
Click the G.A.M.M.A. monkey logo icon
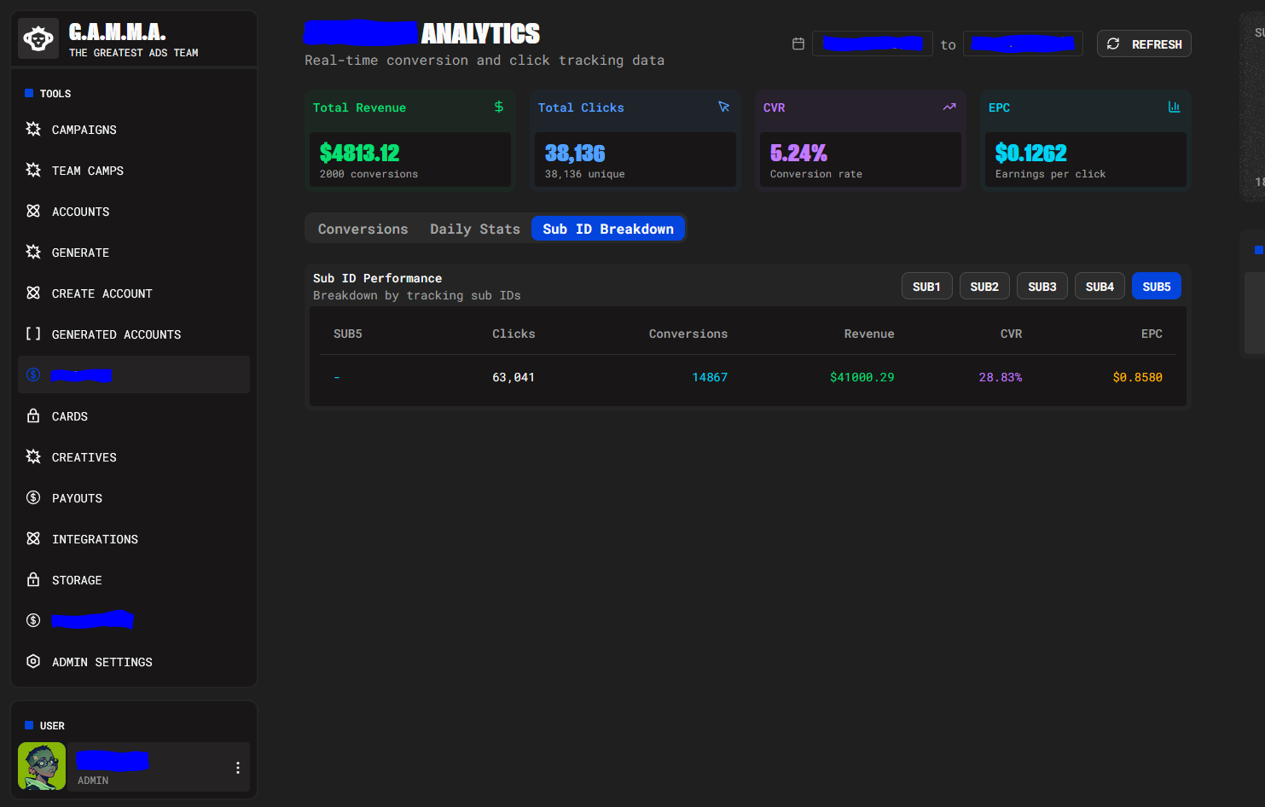click(38, 38)
